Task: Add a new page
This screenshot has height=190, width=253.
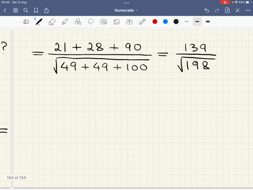Action: [x=227, y=11]
